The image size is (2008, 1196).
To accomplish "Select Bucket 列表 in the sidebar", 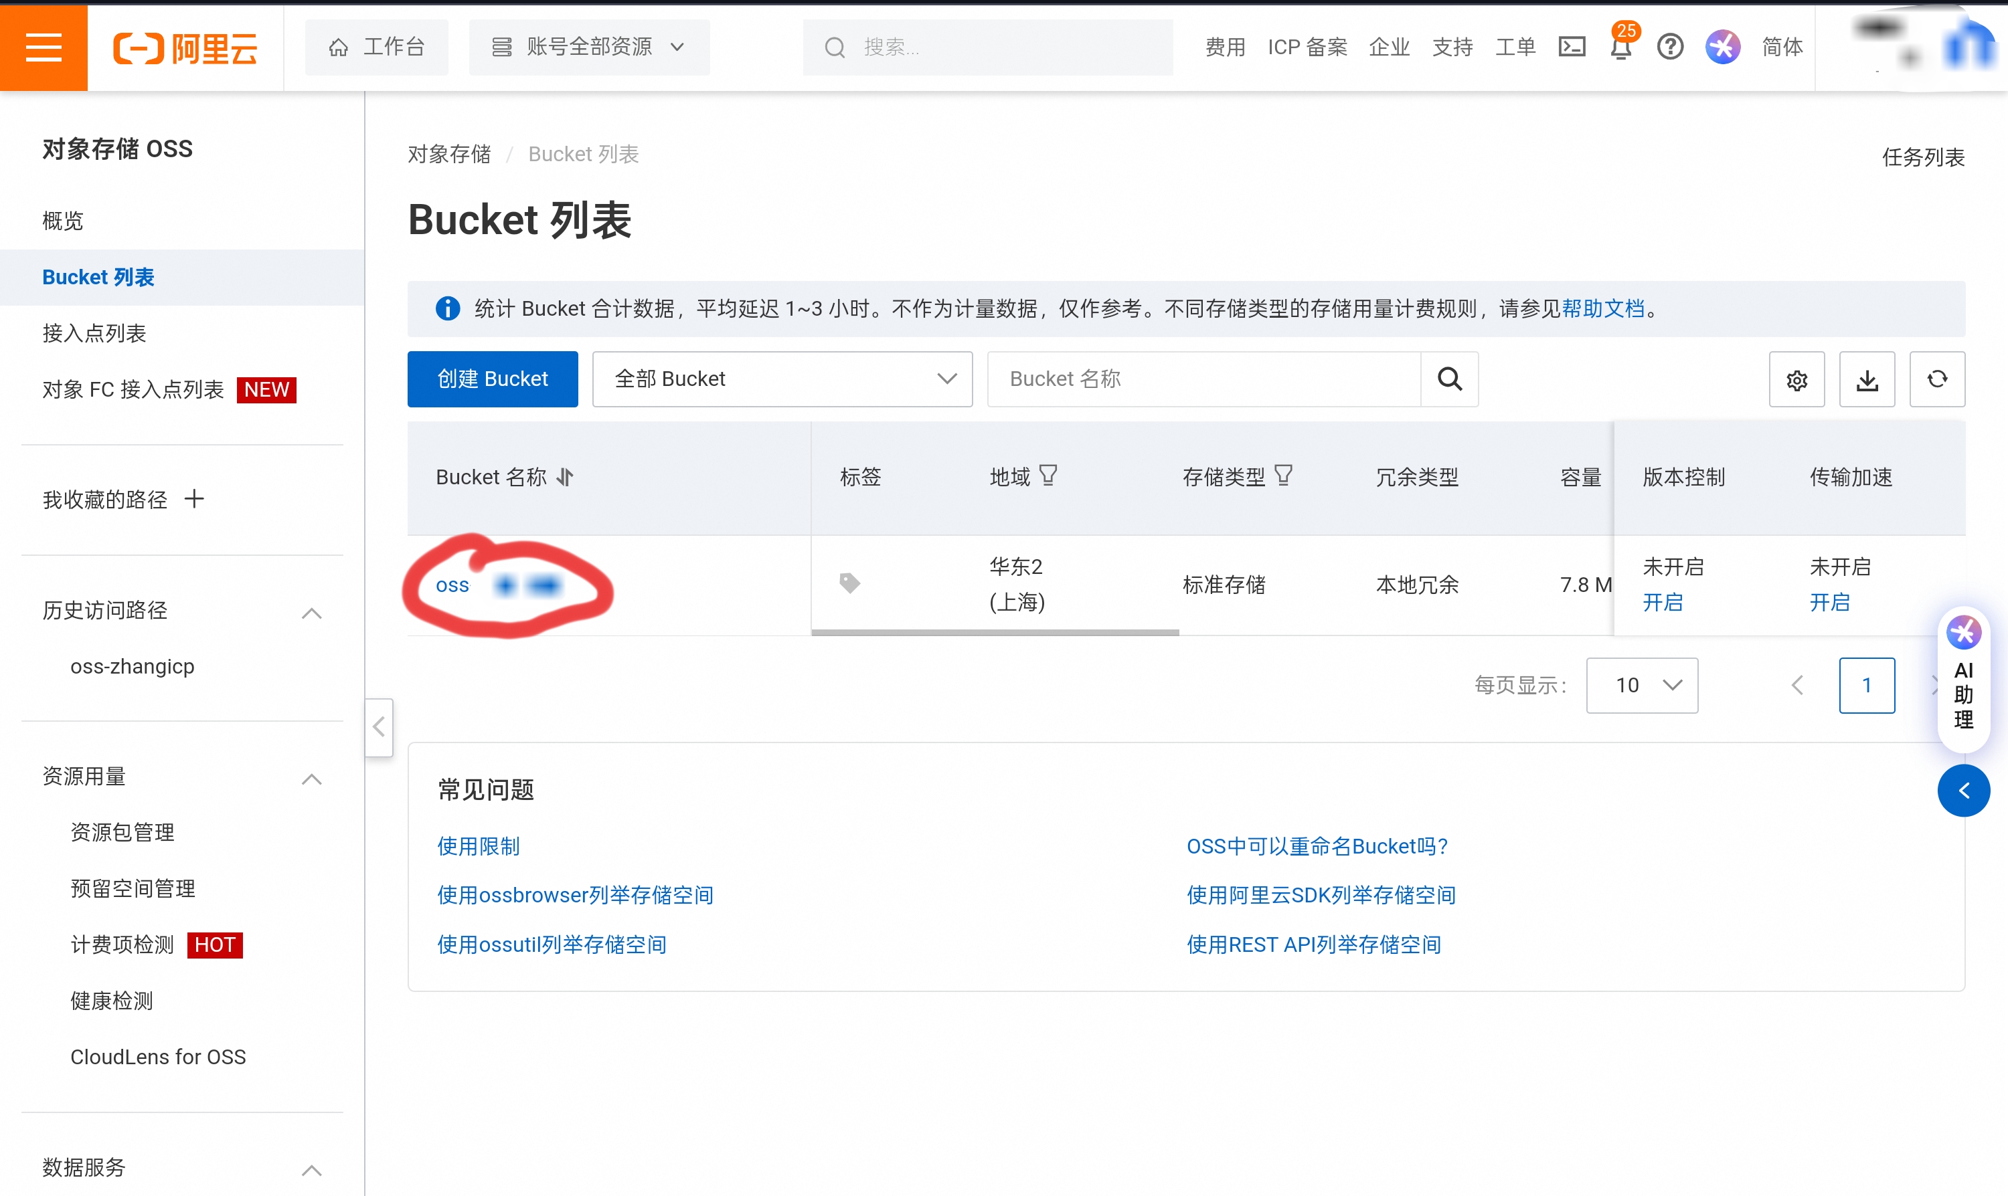I will point(182,277).
